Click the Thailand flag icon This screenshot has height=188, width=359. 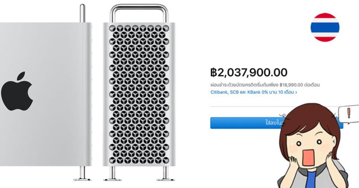325,27
